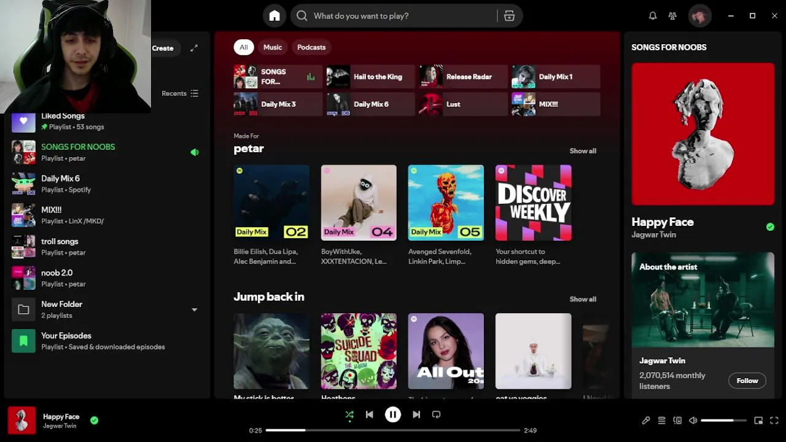Screen dimensions: 786x442
Task: Open SONGS FOR NOOBS playlist in library
Action: pyautogui.click(x=107, y=152)
